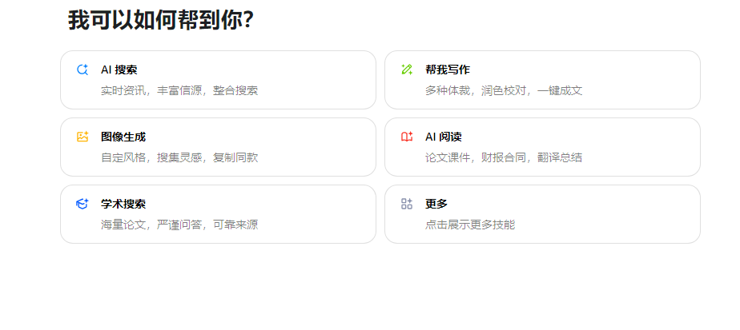The width and height of the screenshot is (740, 330).
Task: Select the 图像生成 title text
Action: coord(123,137)
